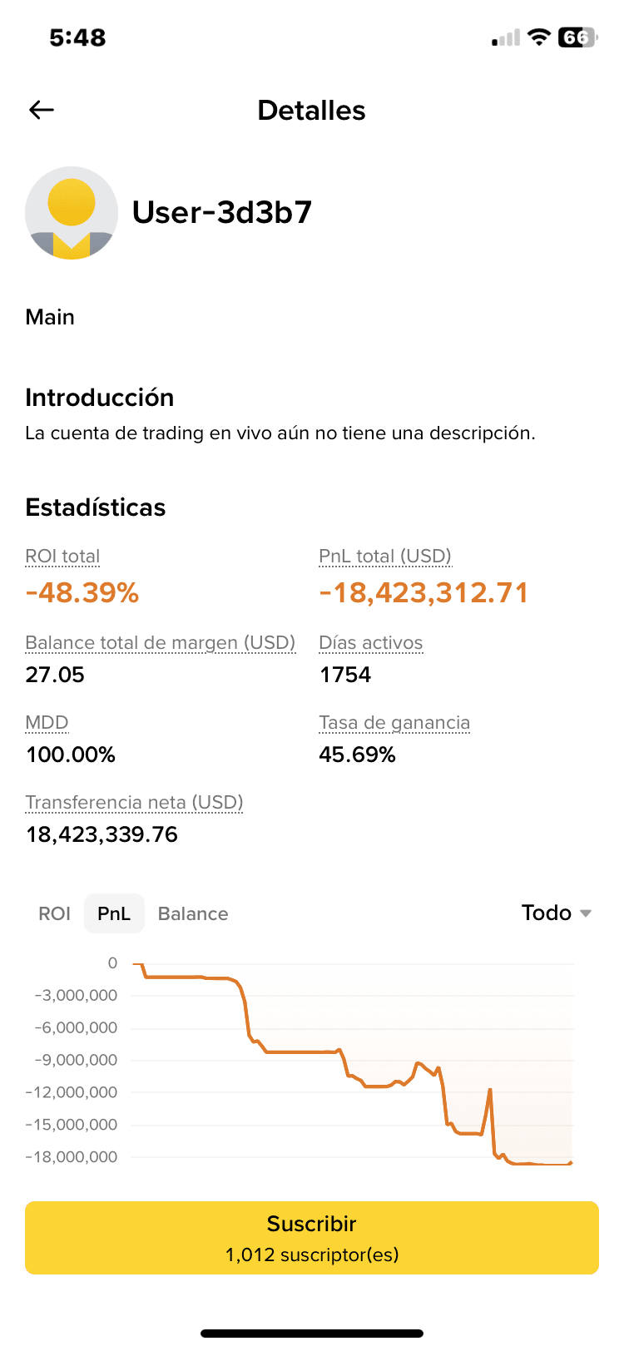624x1351 pixels.
Task: Tap the Días activos label
Action: point(371,642)
